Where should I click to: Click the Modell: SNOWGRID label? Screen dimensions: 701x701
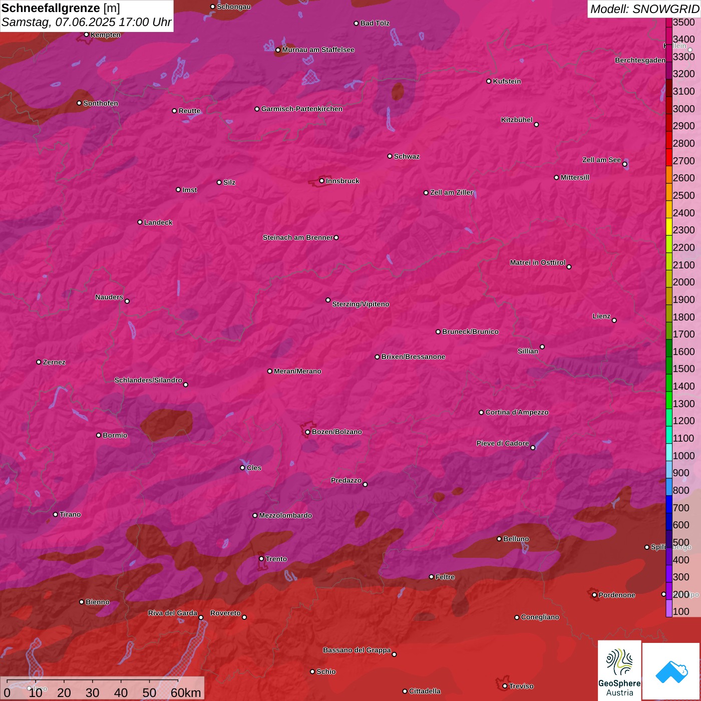coord(644,9)
